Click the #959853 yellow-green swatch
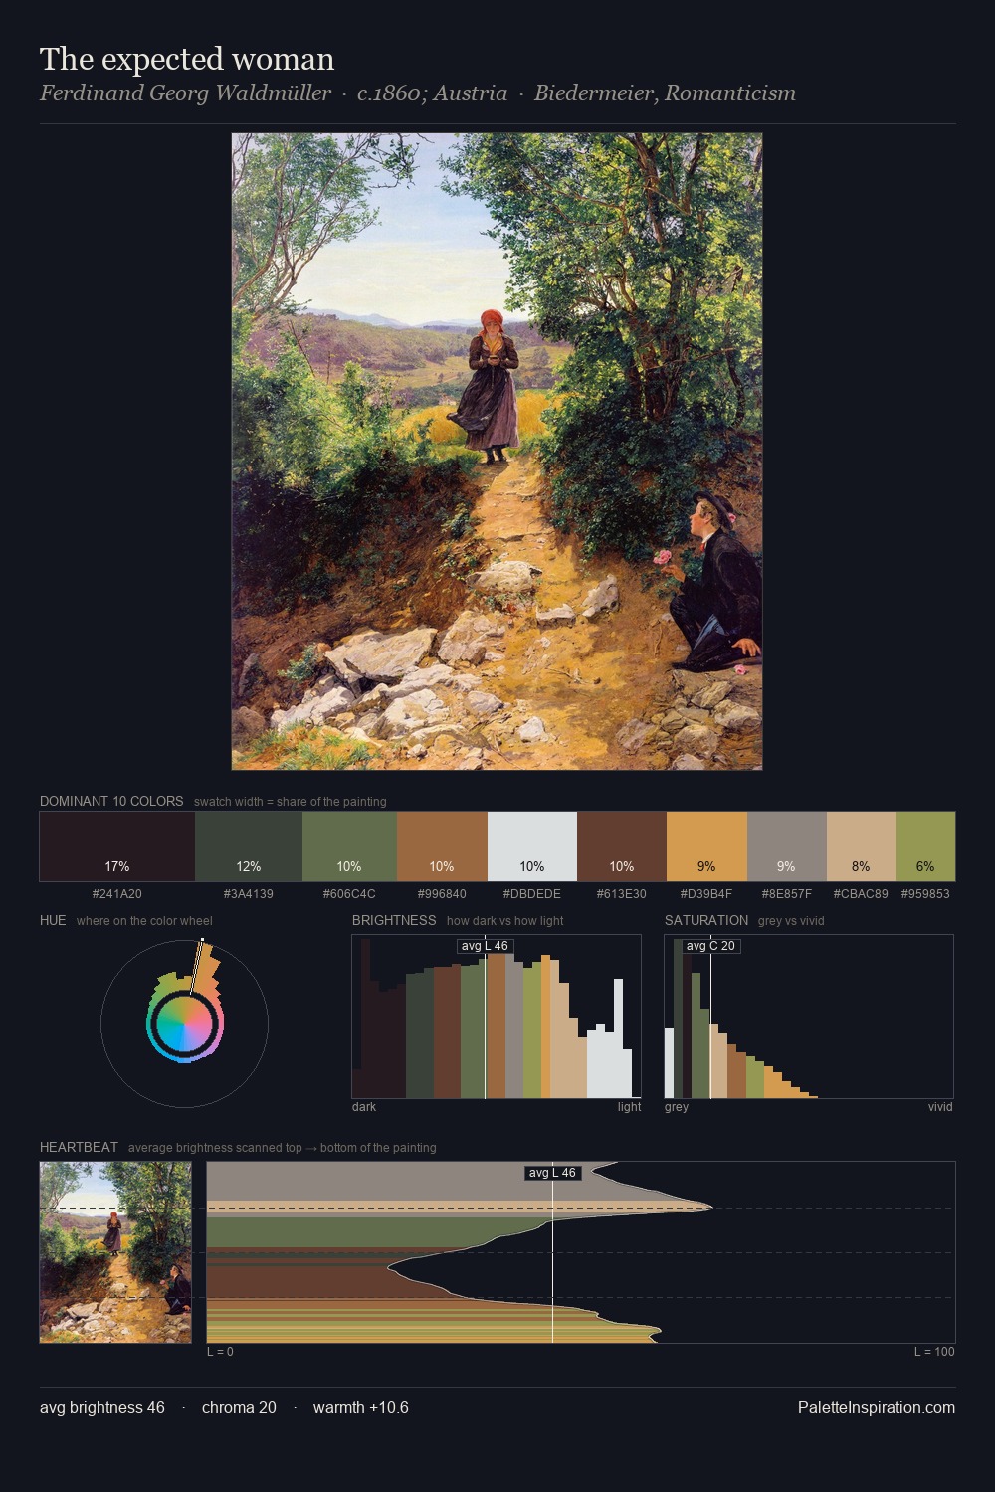The width and height of the screenshot is (995, 1492). pos(925,846)
